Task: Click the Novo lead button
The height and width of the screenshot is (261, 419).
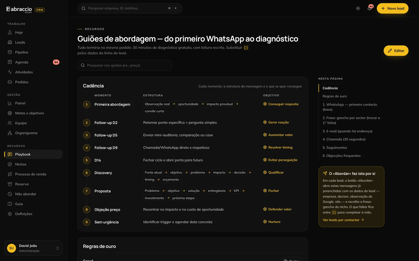Action: point(393,8)
